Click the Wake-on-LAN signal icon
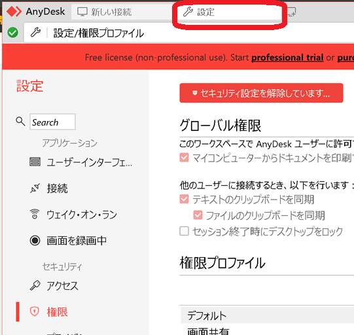 tap(35, 214)
